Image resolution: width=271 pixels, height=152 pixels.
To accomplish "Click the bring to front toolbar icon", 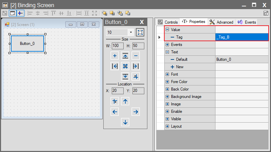I will pos(105,13).
